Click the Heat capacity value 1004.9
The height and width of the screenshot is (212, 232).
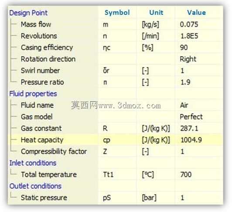click(x=191, y=140)
